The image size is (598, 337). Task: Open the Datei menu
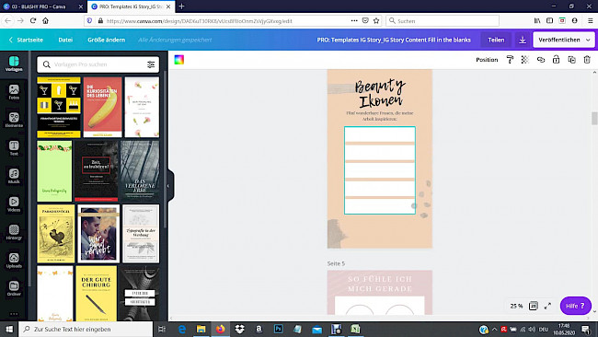click(x=65, y=40)
